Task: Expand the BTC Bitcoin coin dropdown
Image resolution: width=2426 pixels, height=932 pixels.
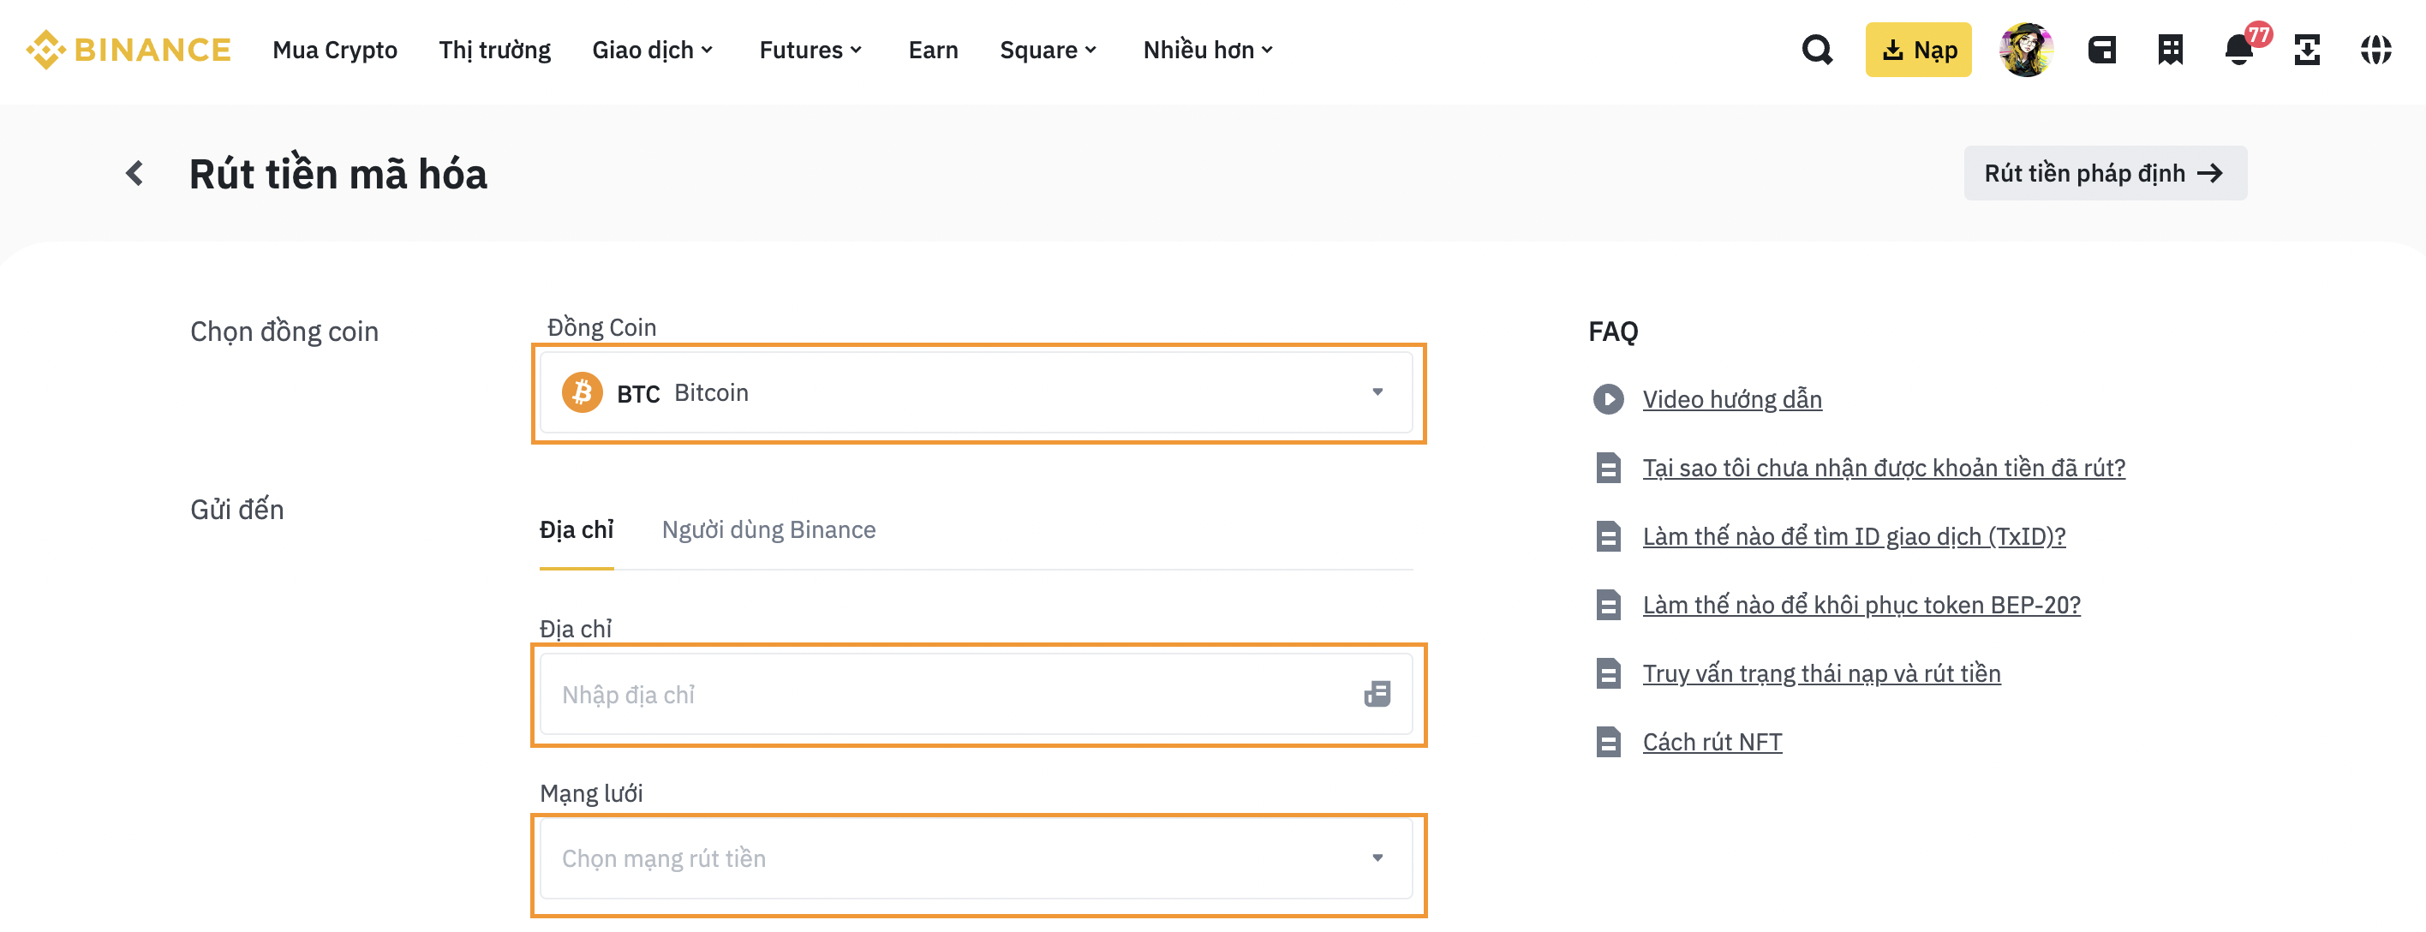Action: [976, 392]
